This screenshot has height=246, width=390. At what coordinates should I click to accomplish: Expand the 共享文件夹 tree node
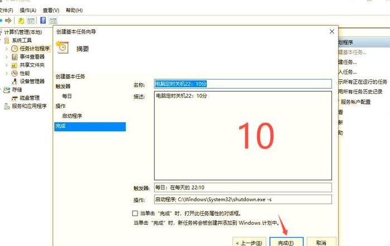click(7, 65)
